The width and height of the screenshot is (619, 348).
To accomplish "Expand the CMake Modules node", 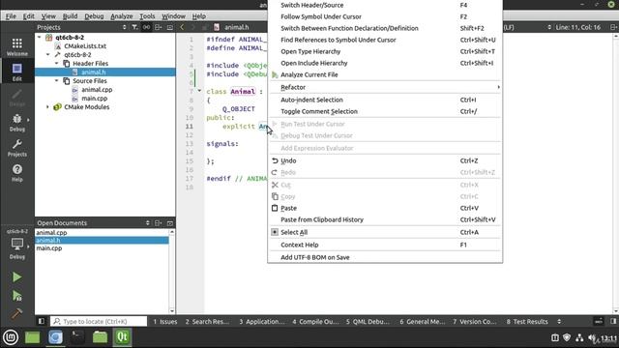I will coord(47,107).
